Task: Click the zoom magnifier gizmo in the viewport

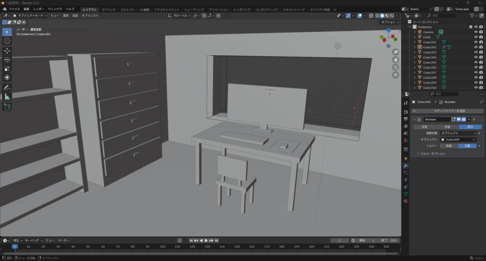Action: tap(395, 52)
